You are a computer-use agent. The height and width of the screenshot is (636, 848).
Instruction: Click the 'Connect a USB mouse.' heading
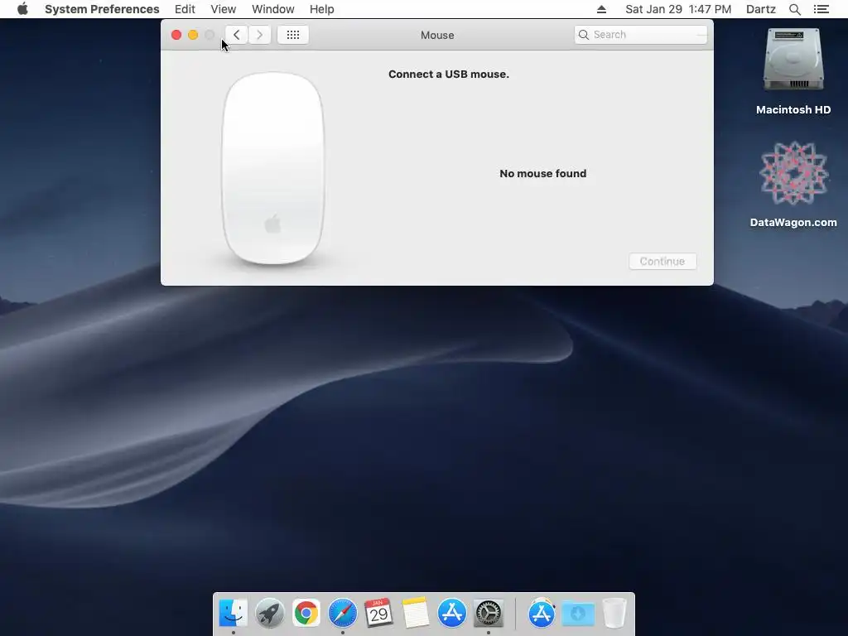[449, 74]
